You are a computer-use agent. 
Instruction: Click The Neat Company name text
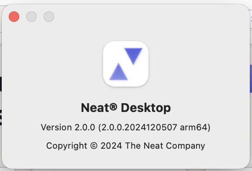tap(165, 146)
